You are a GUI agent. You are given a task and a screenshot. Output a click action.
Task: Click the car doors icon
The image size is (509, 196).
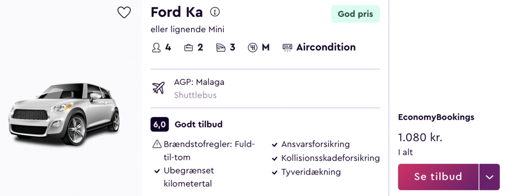click(221, 48)
